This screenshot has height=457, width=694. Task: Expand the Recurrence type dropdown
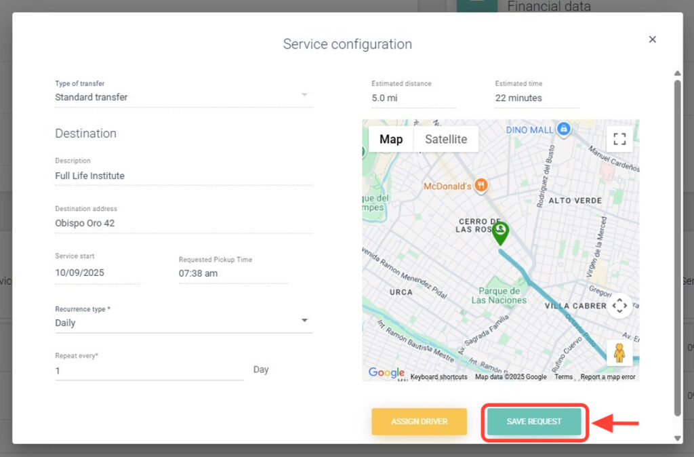[x=183, y=323]
